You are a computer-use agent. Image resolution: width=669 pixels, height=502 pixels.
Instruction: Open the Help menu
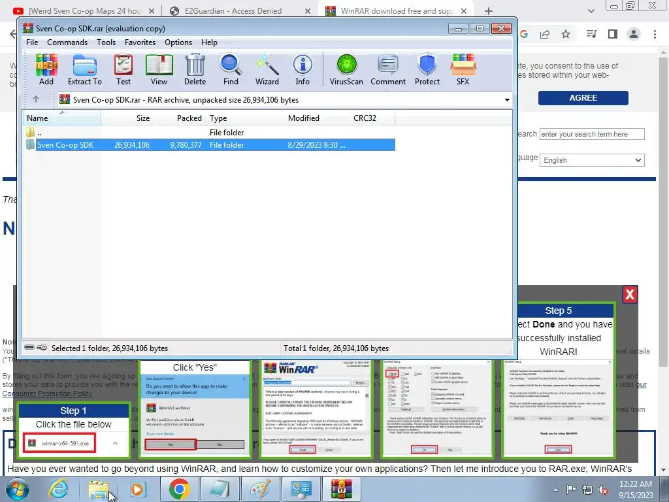point(209,42)
